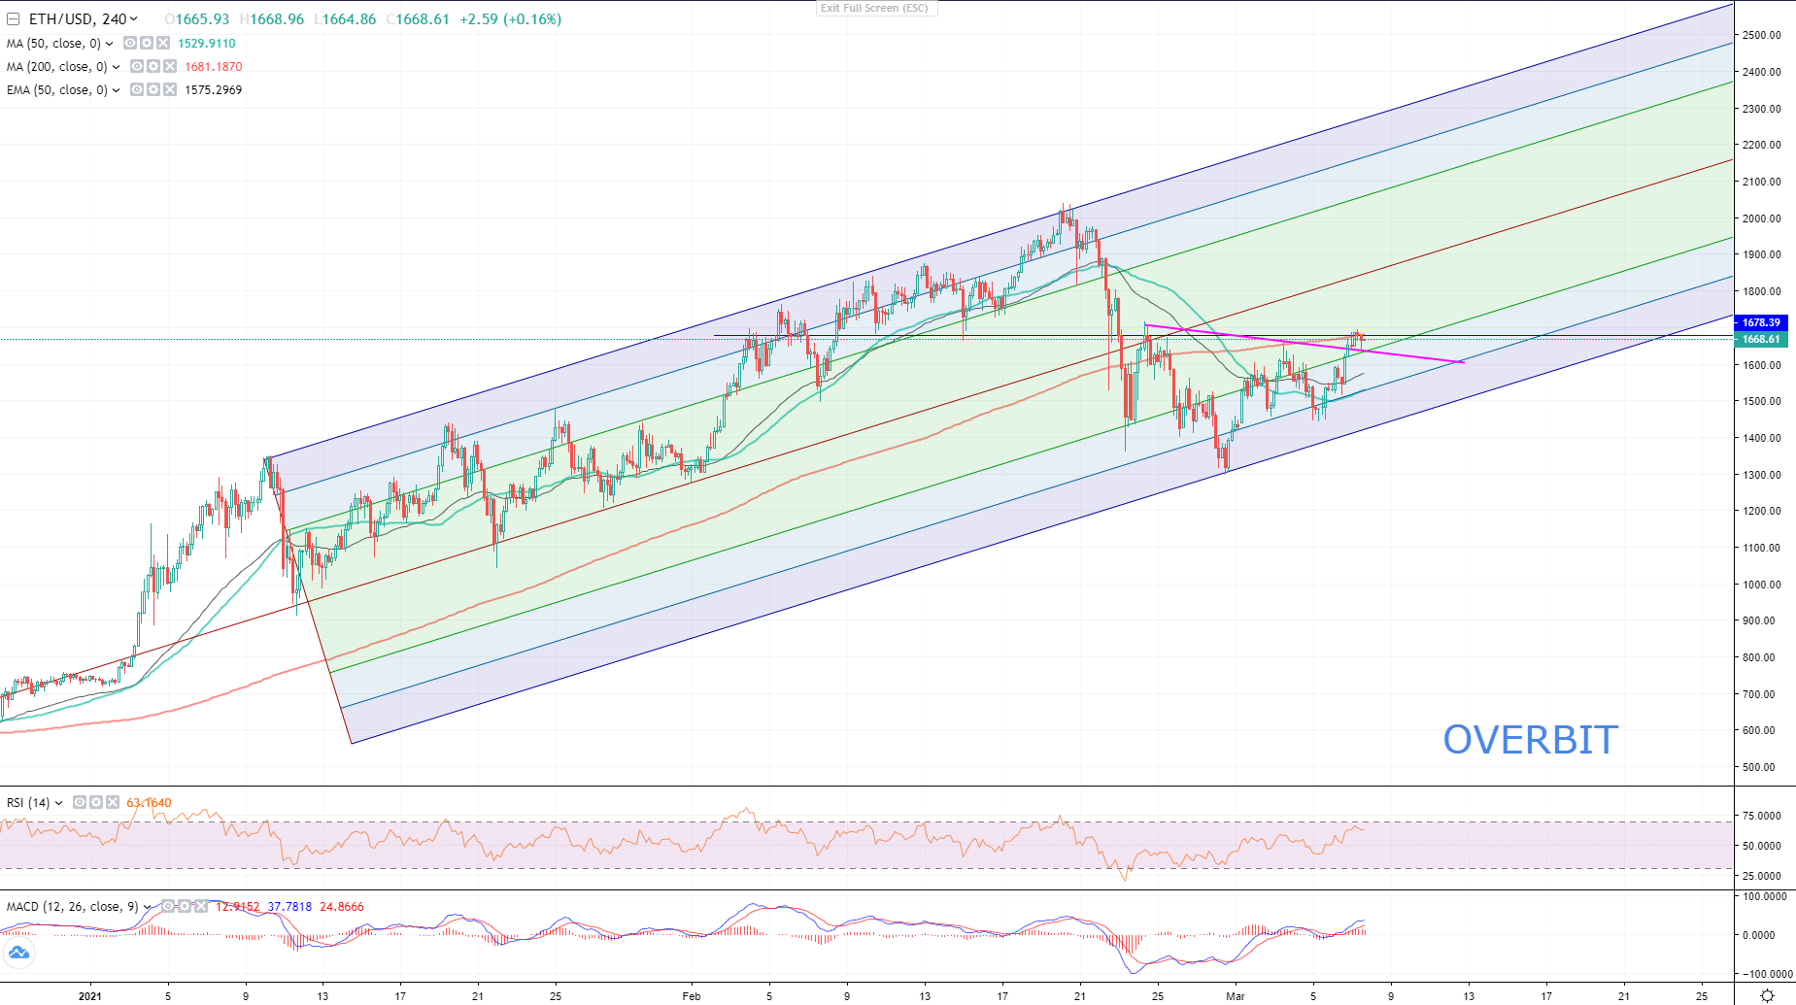The height and width of the screenshot is (1005, 1796).
Task: Expand the MA (50, close, 0) dropdown
Action: coord(110,44)
